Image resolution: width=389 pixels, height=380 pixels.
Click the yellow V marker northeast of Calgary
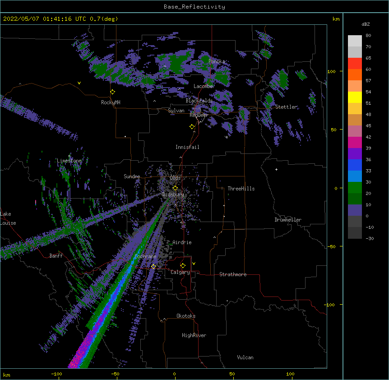coord(194,264)
